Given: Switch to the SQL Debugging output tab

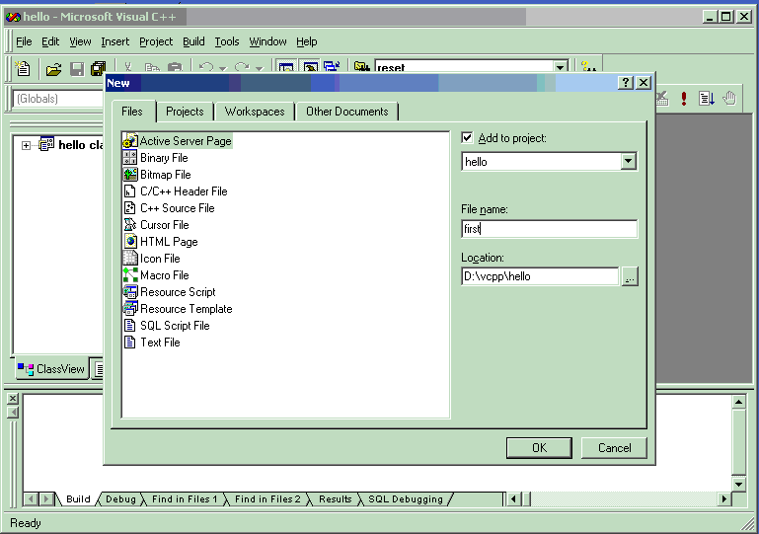Looking at the screenshot, I should click(405, 499).
